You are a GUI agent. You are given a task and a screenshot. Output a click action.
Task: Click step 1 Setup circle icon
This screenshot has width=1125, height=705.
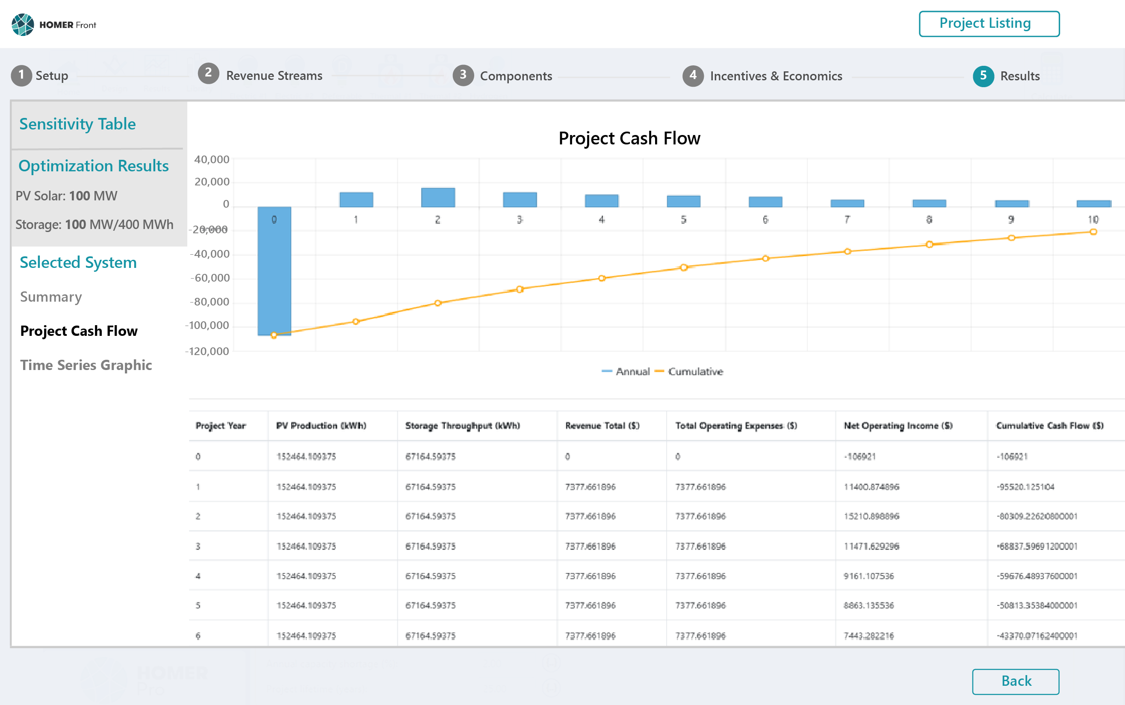(x=21, y=76)
